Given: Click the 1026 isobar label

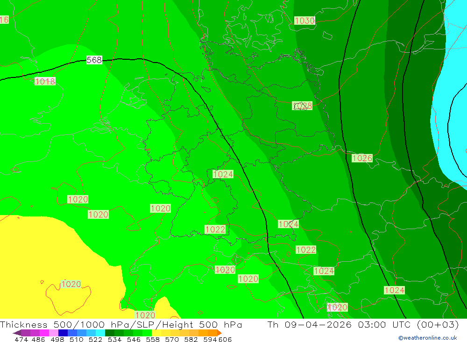Looking at the screenshot, I should click(x=362, y=158).
